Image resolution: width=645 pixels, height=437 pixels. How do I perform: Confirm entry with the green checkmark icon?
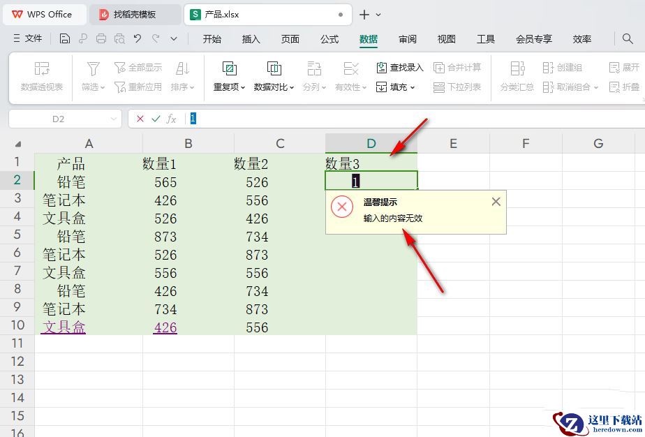tap(156, 119)
